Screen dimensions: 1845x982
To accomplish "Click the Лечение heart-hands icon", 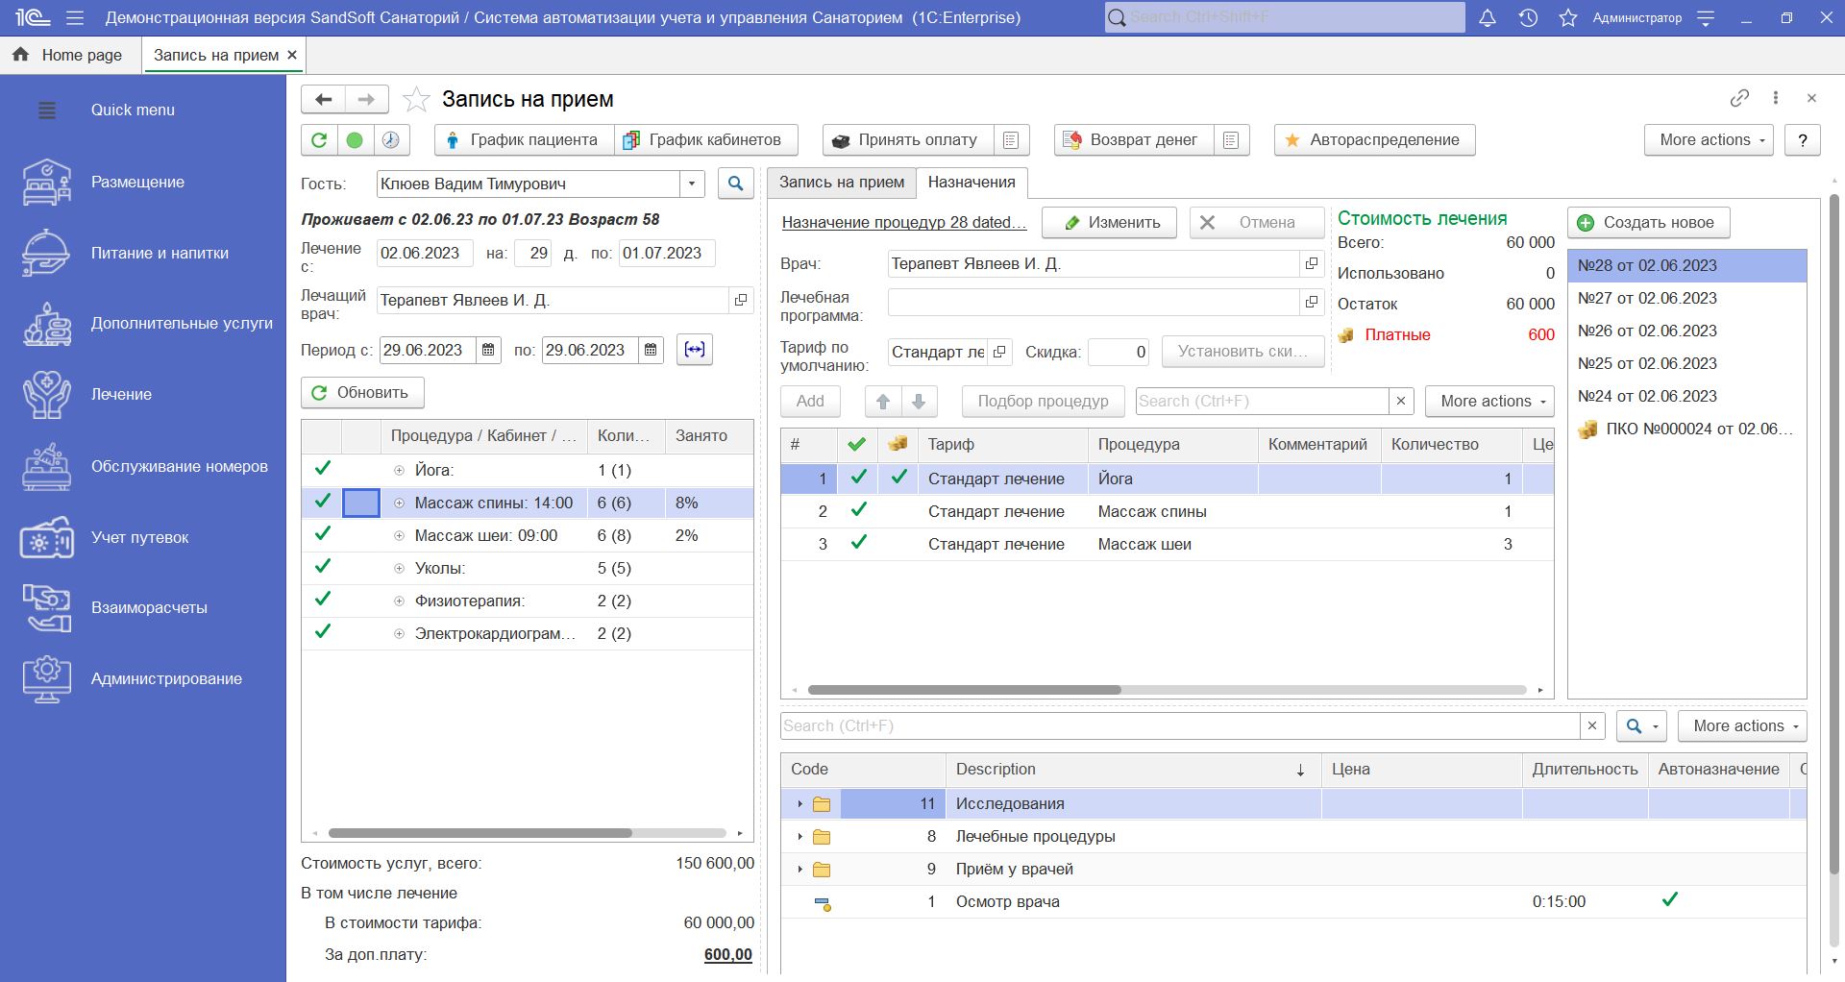I will pos(46,395).
